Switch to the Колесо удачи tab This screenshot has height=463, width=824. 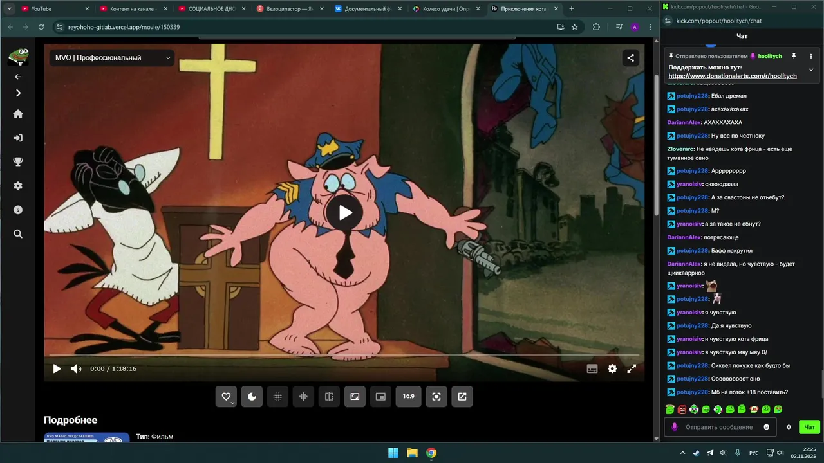click(x=447, y=9)
